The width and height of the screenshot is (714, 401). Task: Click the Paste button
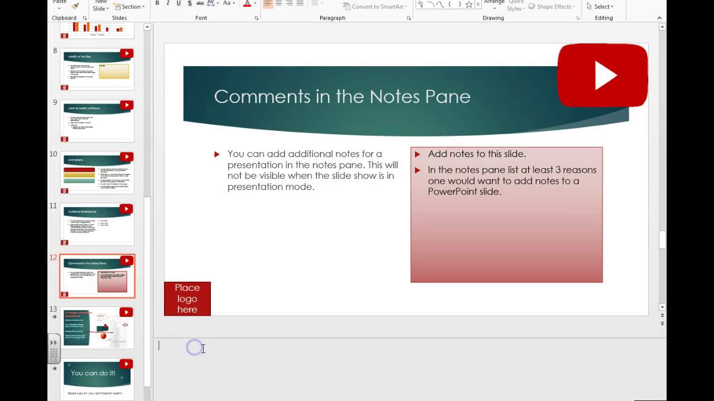click(x=59, y=4)
